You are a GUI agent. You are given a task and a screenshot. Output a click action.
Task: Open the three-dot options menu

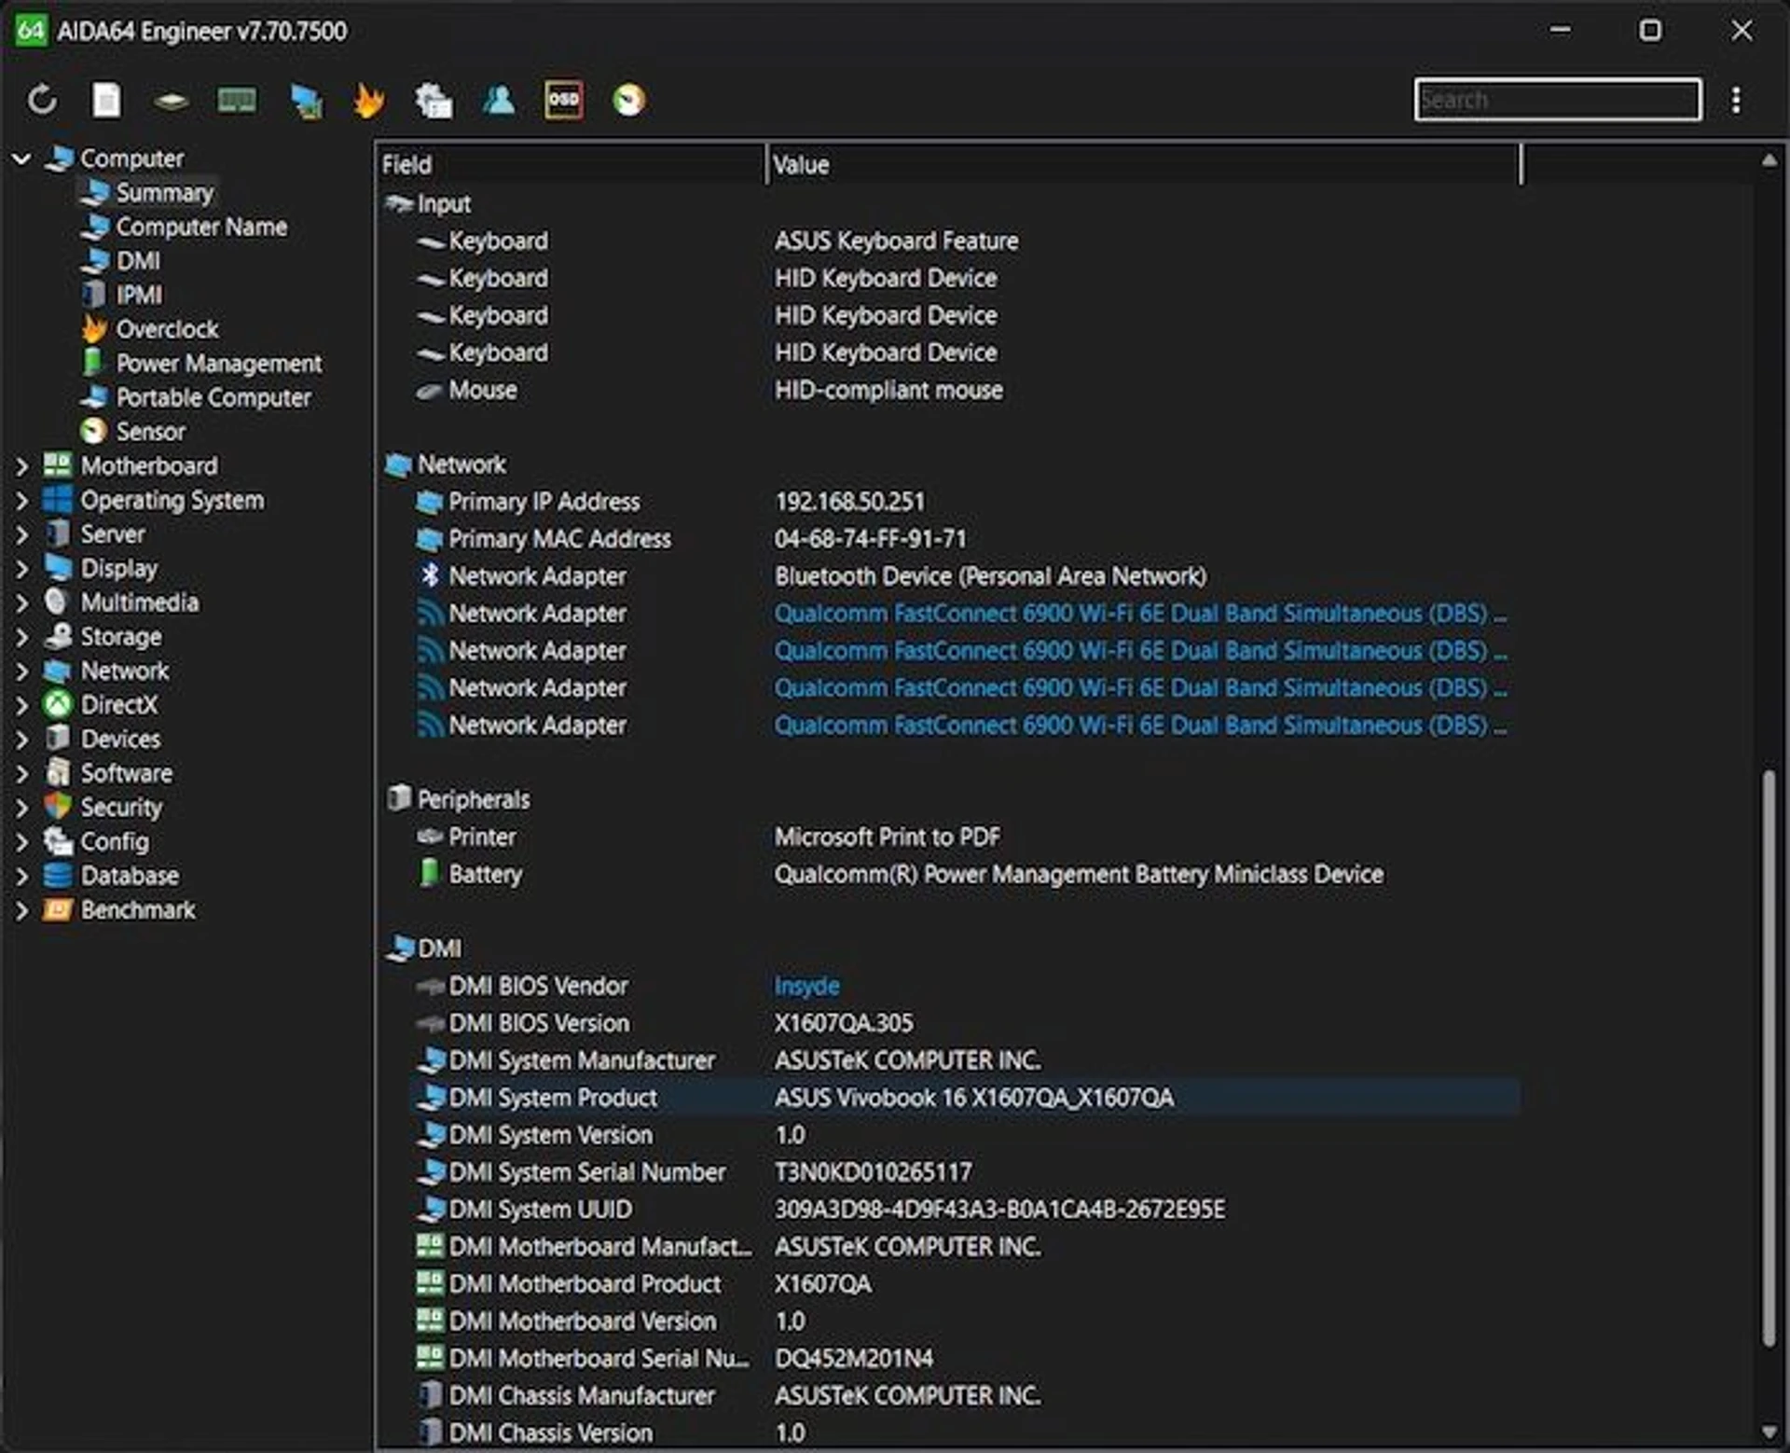pyautogui.click(x=1736, y=100)
